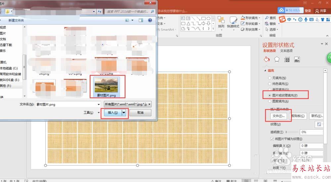331x182 pixels.
Task: Click the Clipboard (剪贴板) button
Action: pos(298,116)
